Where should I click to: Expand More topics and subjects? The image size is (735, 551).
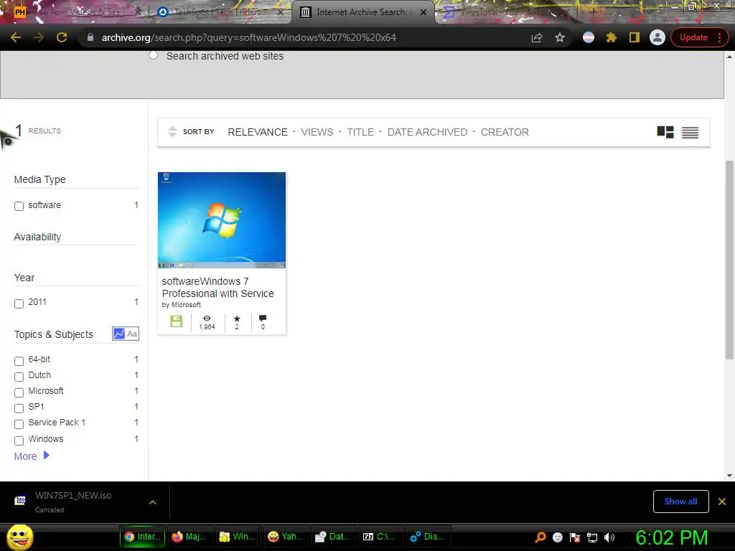tap(32, 456)
